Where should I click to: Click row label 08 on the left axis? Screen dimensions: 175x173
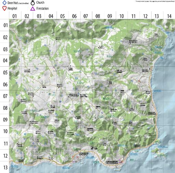(5, 108)
